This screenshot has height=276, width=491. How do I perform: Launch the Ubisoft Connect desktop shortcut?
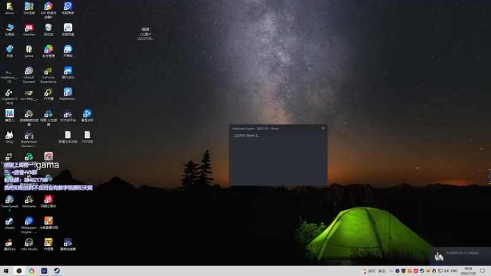tap(29, 75)
